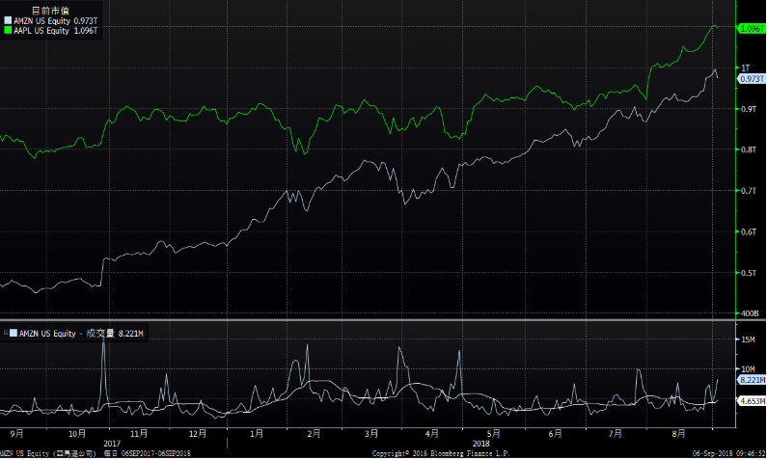Click the 9月 label on the time axis
This screenshot has width=767, height=460.
coord(16,434)
